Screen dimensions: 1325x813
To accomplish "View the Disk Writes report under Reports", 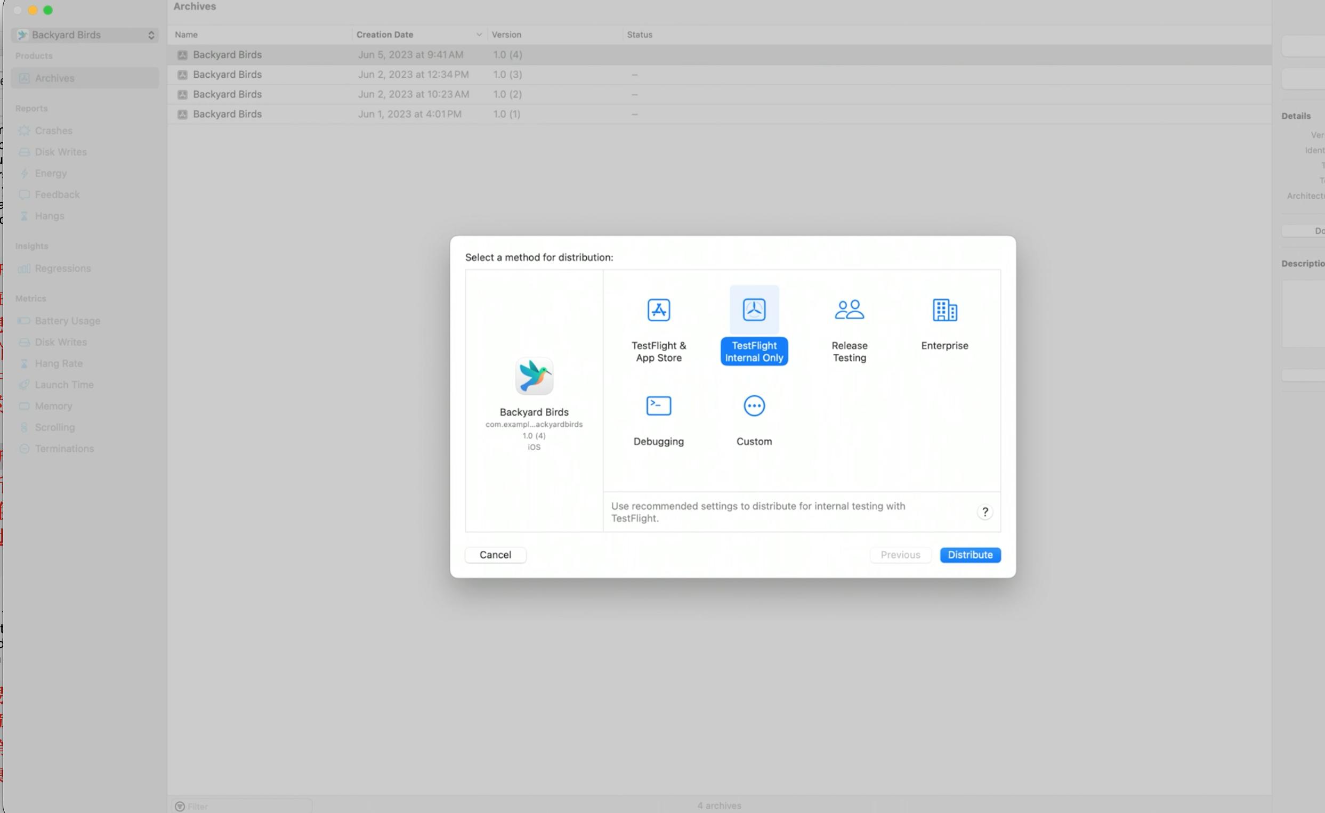I will pos(60,152).
